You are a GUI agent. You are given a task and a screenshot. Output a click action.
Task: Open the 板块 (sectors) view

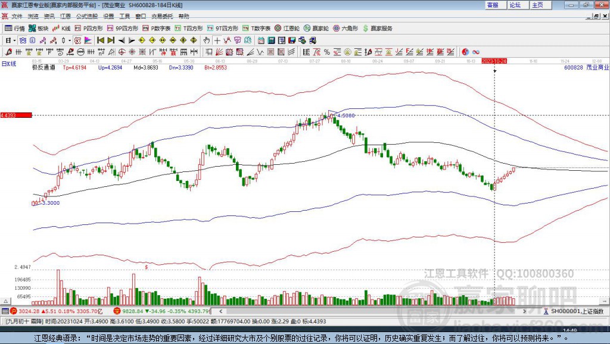(x=39, y=28)
